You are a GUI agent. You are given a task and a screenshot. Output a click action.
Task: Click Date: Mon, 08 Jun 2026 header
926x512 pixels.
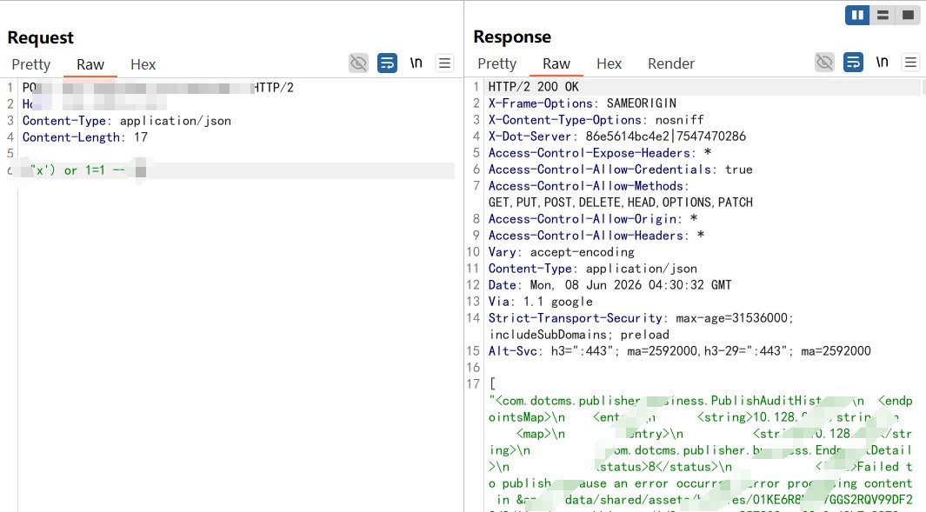[610, 285]
